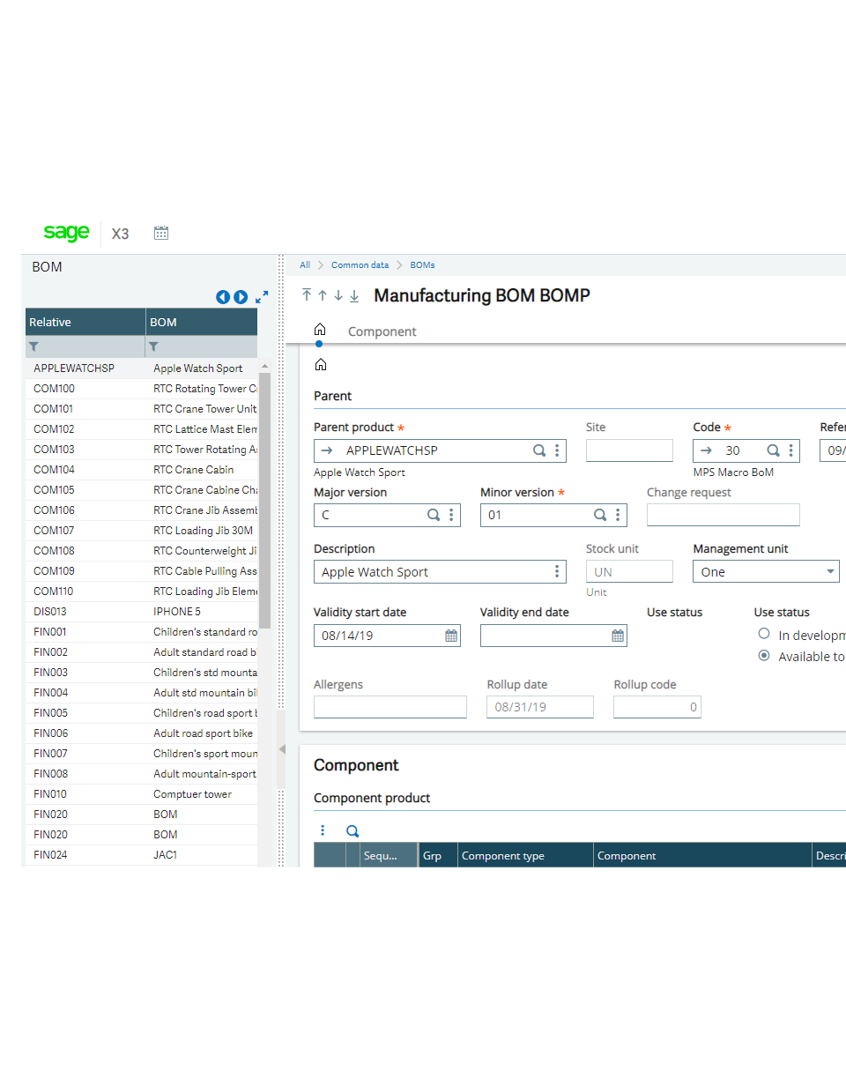The height and width of the screenshot is (1079, 846).
Task: Go to next record with the down arrow icon
Action: click(x=338, y=296)
